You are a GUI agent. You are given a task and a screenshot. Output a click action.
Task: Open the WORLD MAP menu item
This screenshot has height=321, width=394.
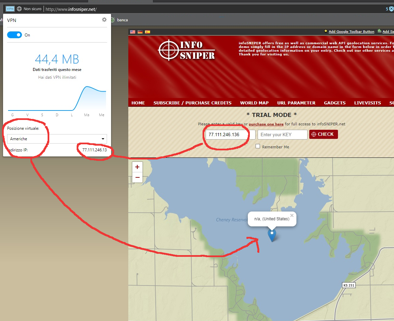[x=254, y=103]
